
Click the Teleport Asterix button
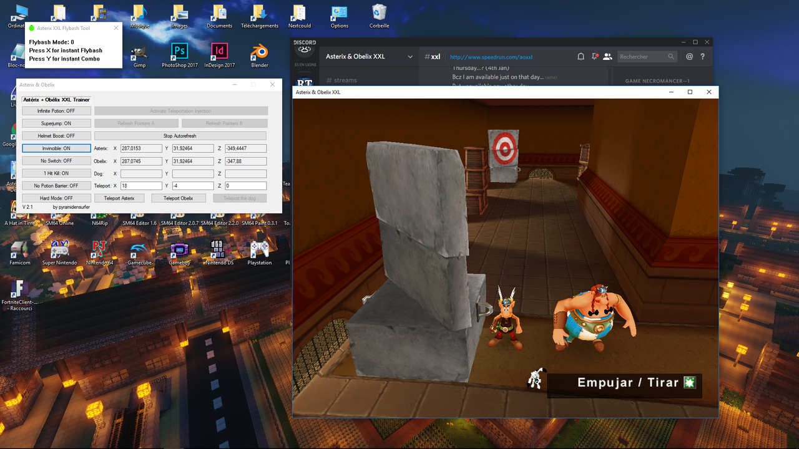pos(119,198)
